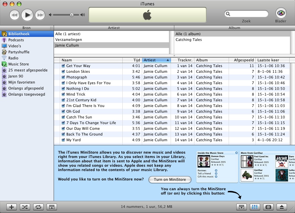Image resolution: width=295 pixels, height=213 pixels.
Task: Click the Partyshuffle icon
Action: [x=4, y=52]
